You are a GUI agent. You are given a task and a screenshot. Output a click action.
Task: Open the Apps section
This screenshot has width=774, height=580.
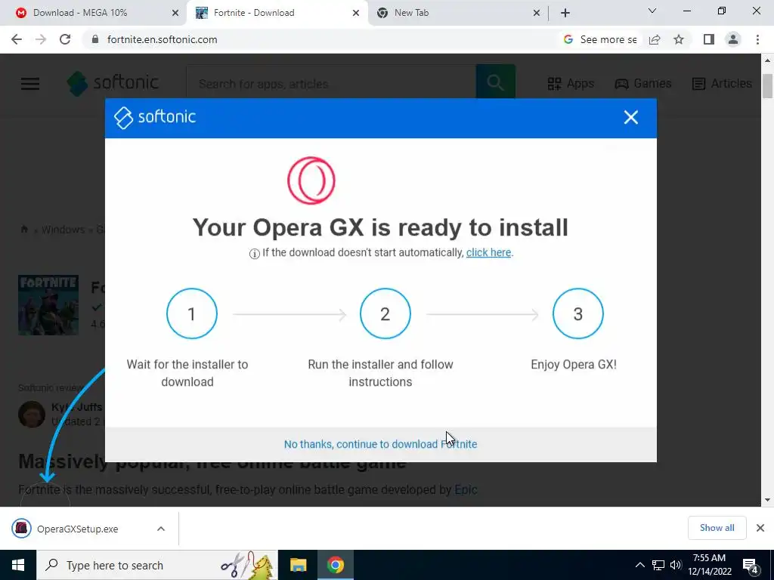tap(571, 83)
